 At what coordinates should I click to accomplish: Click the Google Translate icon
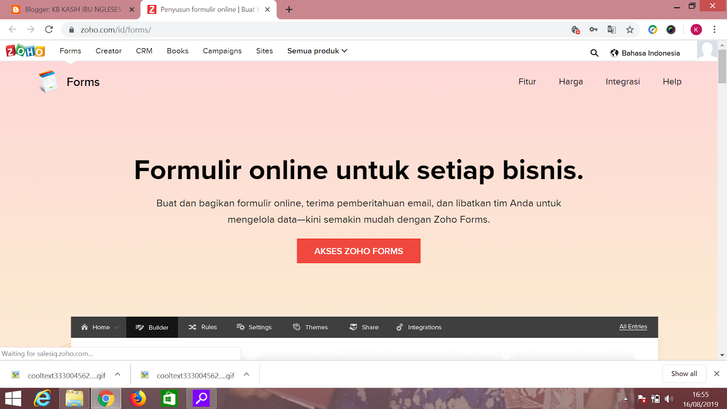click(x=612, y=30)
